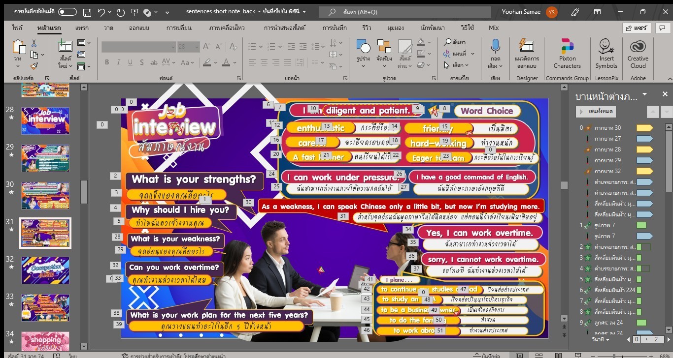Screen dimensions: 673x358
Task: Toggle Italic formatting
Action: (119, 62)
